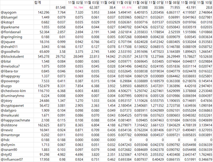Click the @luminaryhmo row label

(12, 96)
